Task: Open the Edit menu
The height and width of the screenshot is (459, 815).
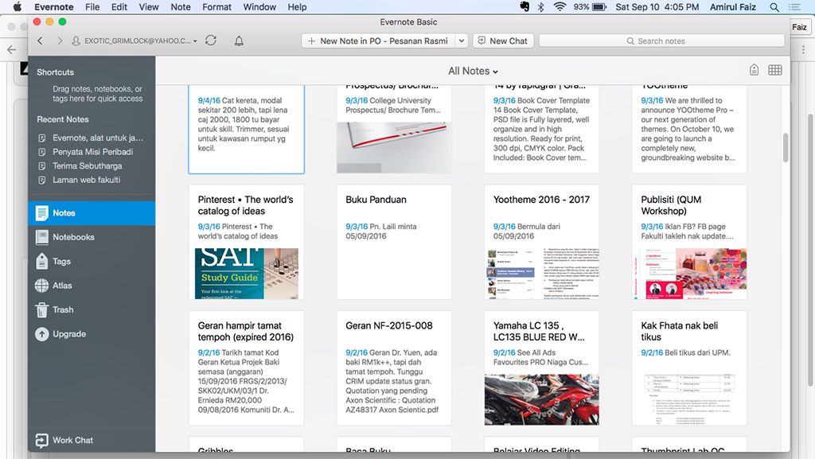Action: click(x=119, y=7)
